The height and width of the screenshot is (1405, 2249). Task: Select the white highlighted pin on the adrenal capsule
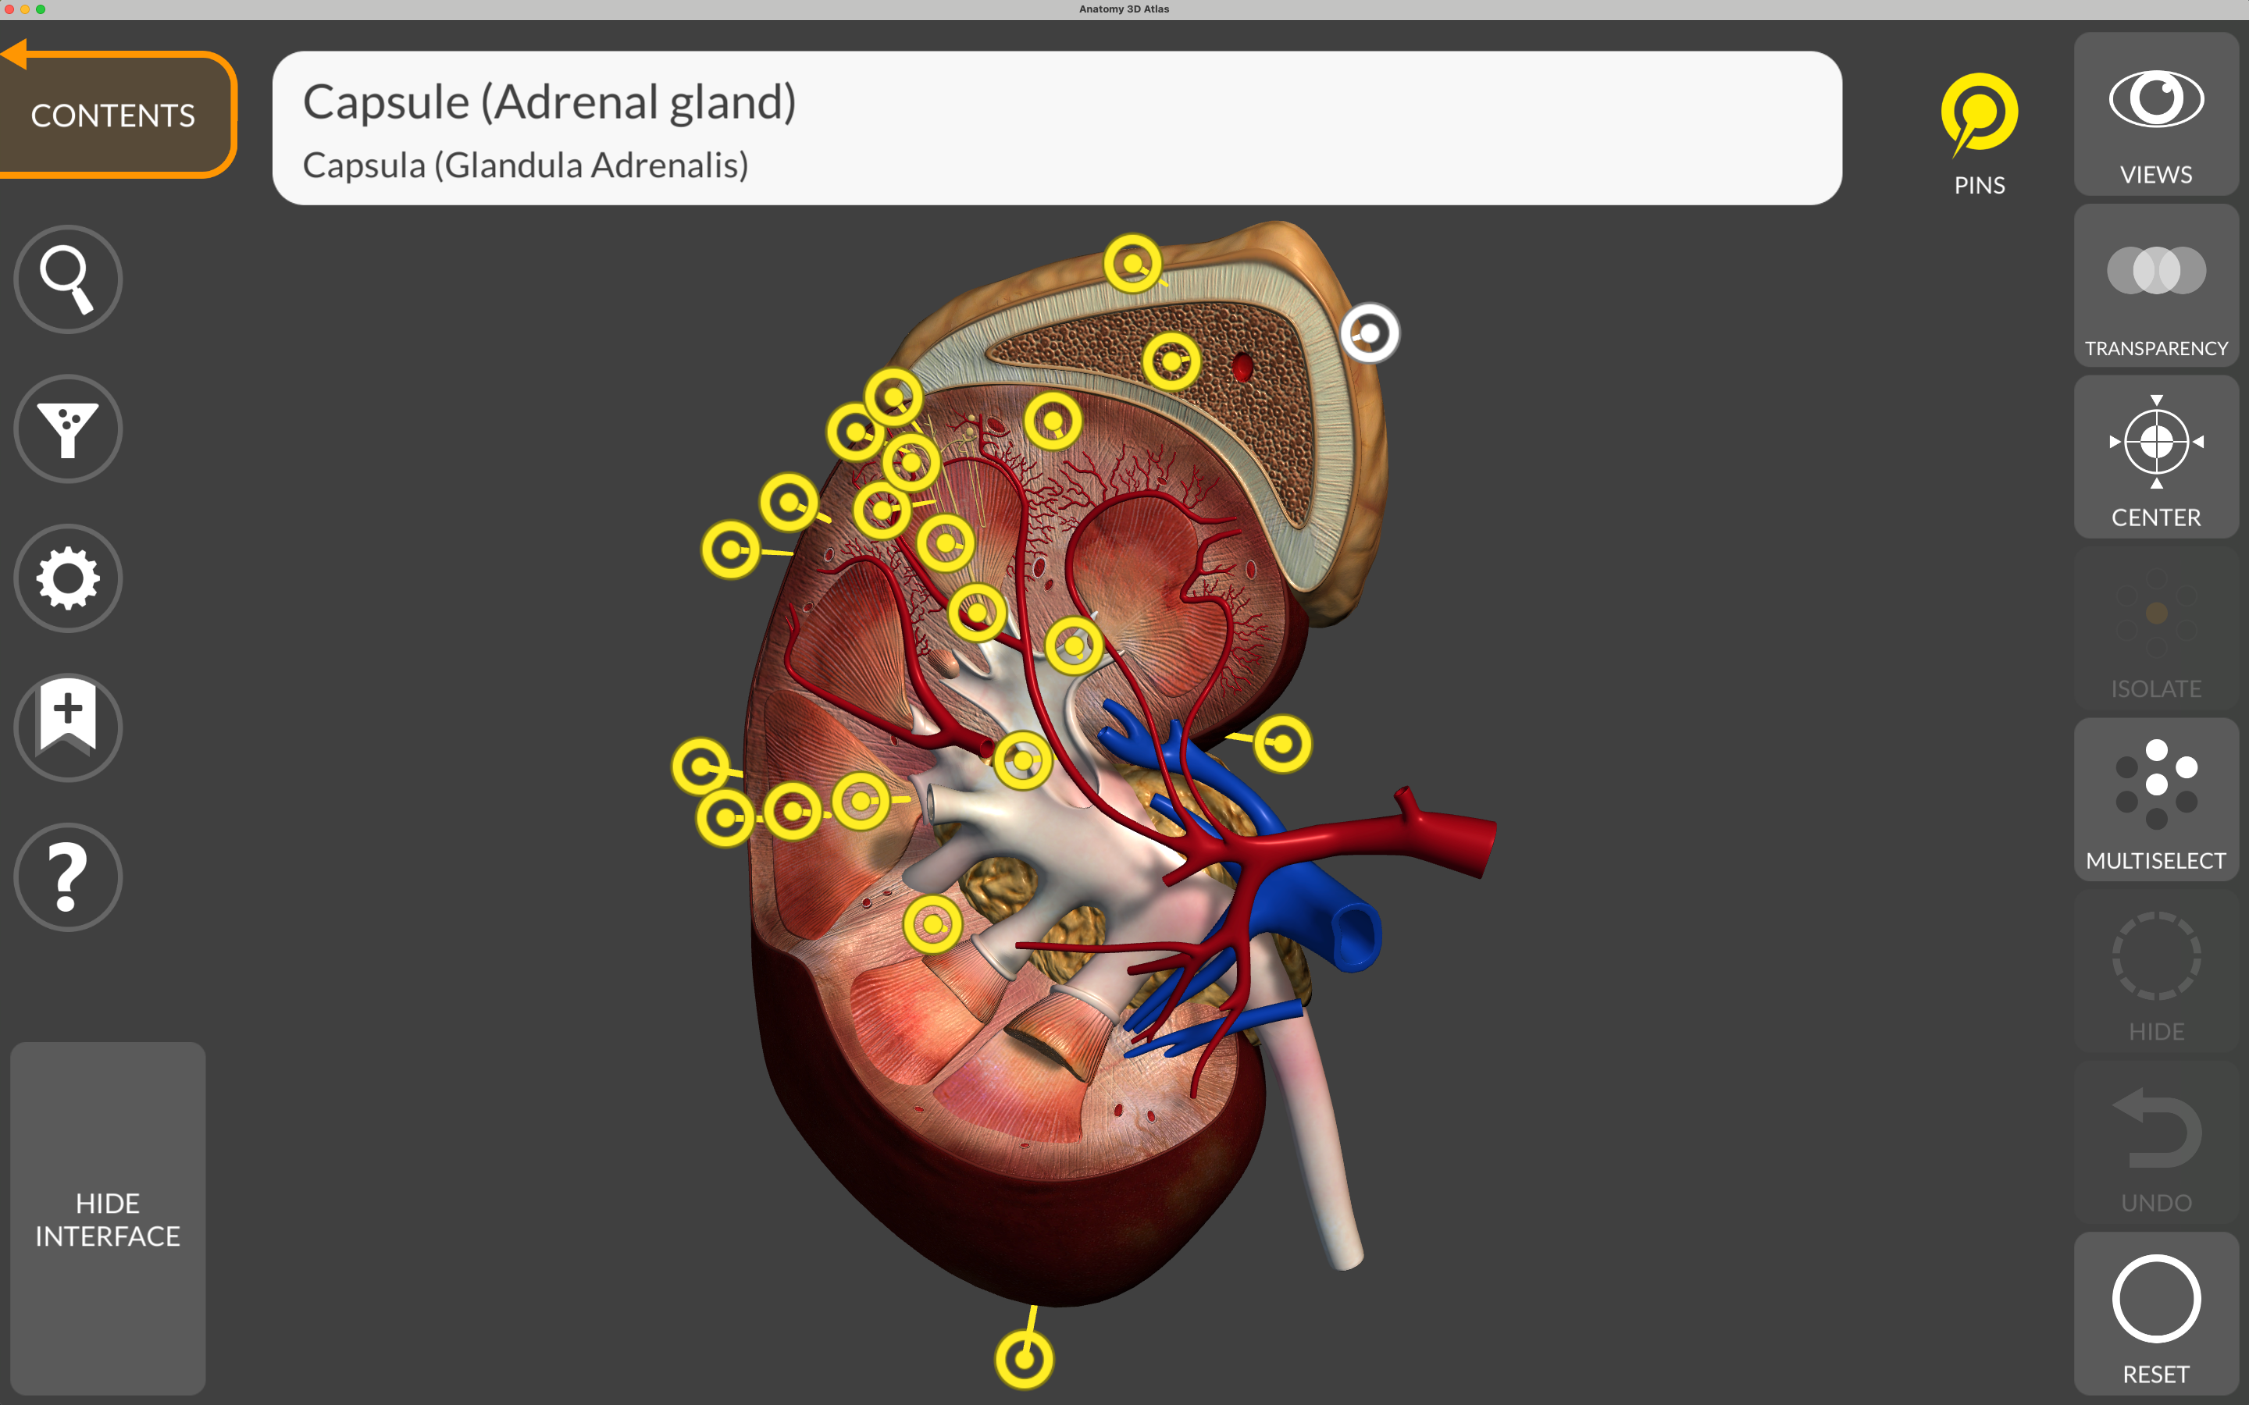[1369, 333]
